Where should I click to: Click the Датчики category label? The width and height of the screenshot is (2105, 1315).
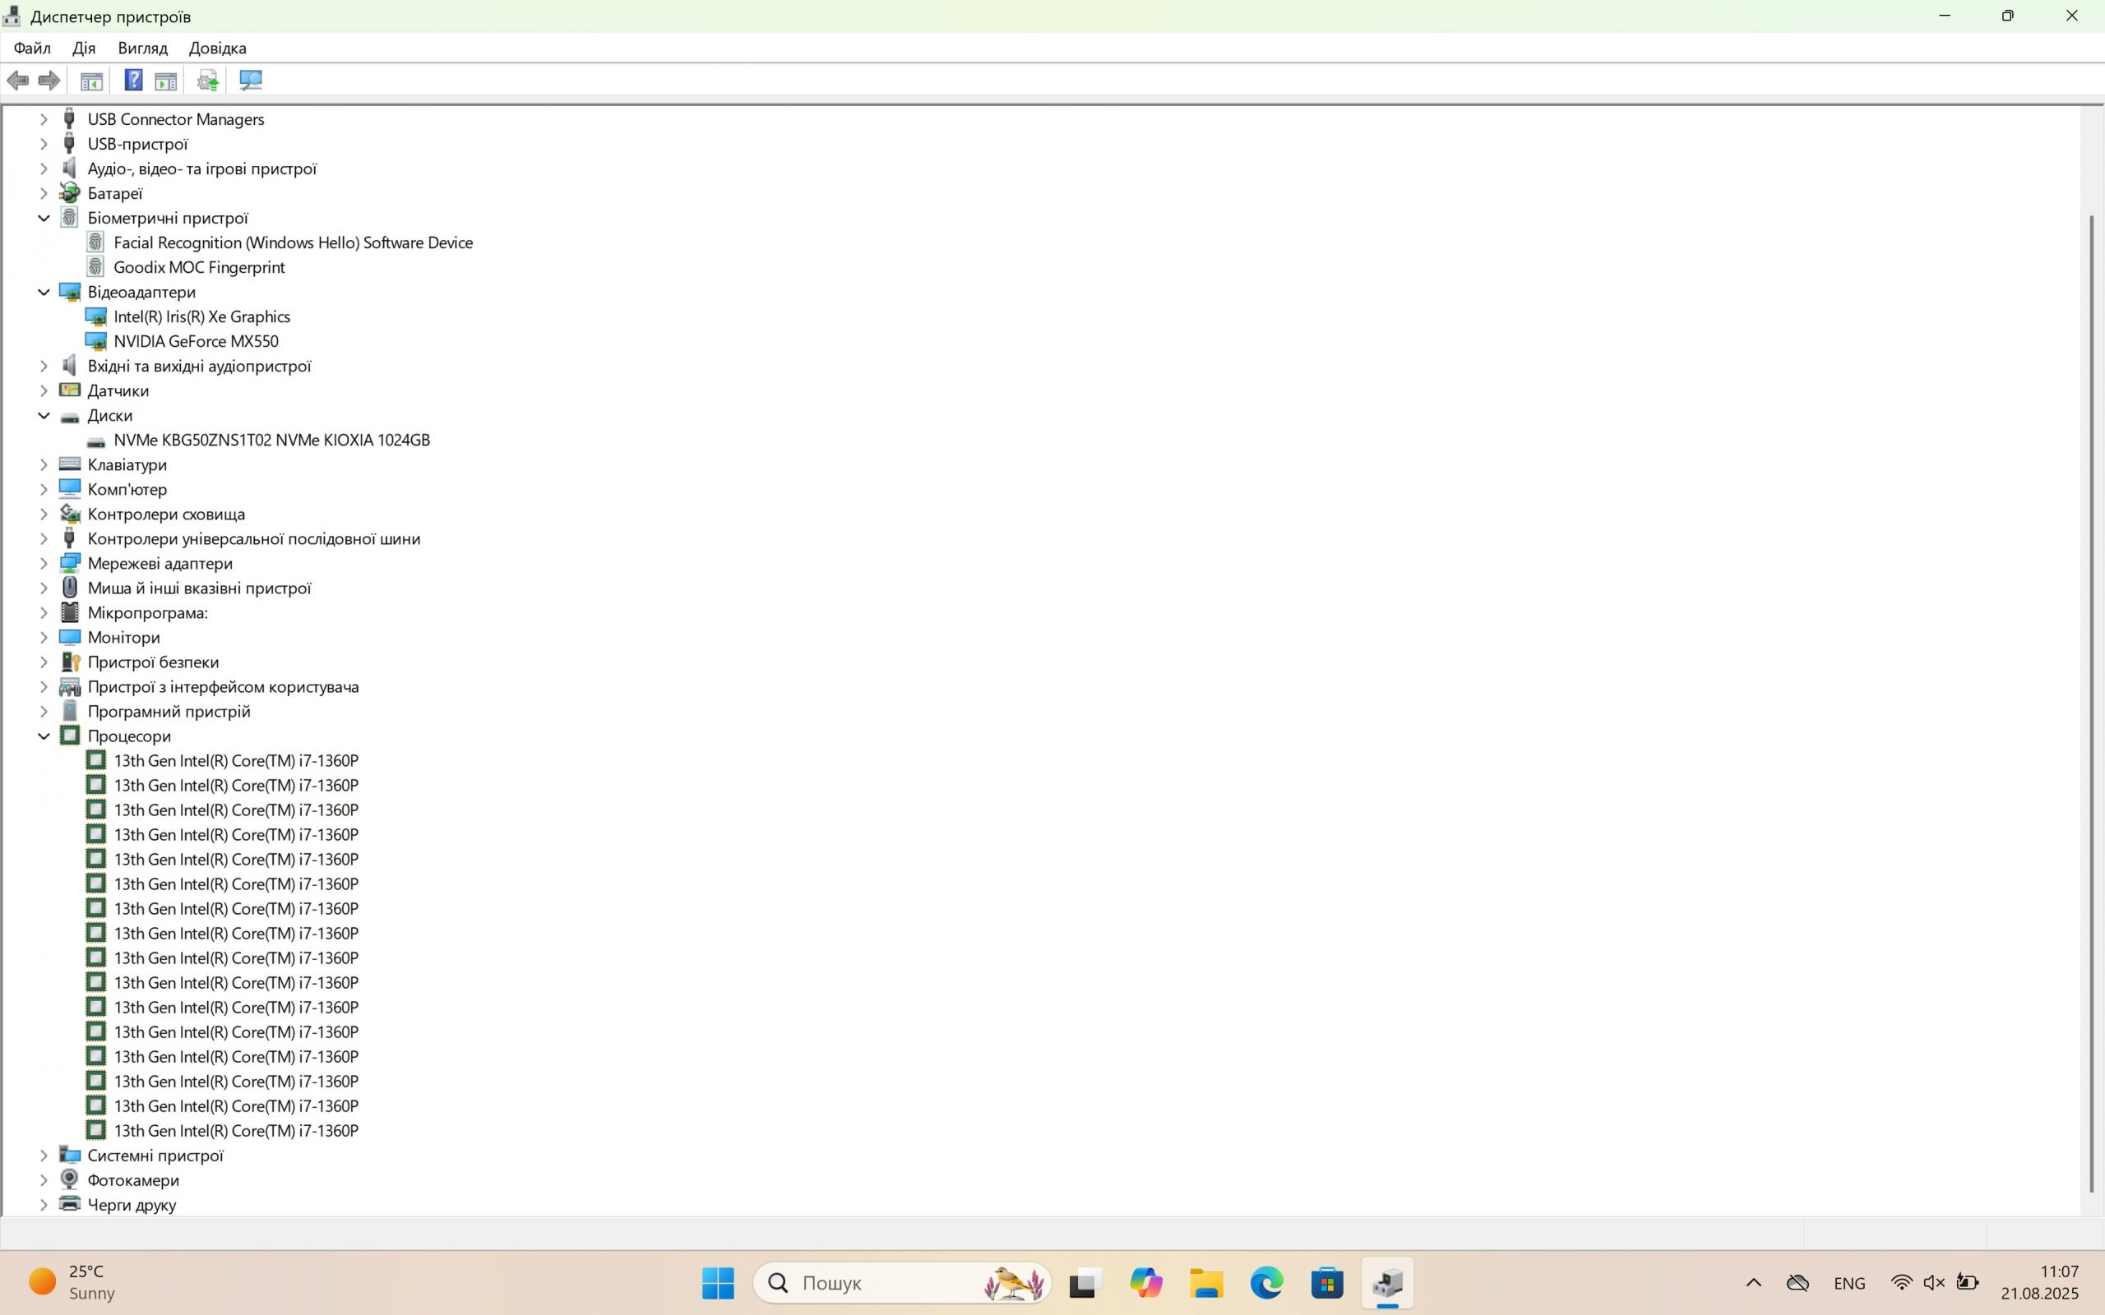click(x=118, y=390)
